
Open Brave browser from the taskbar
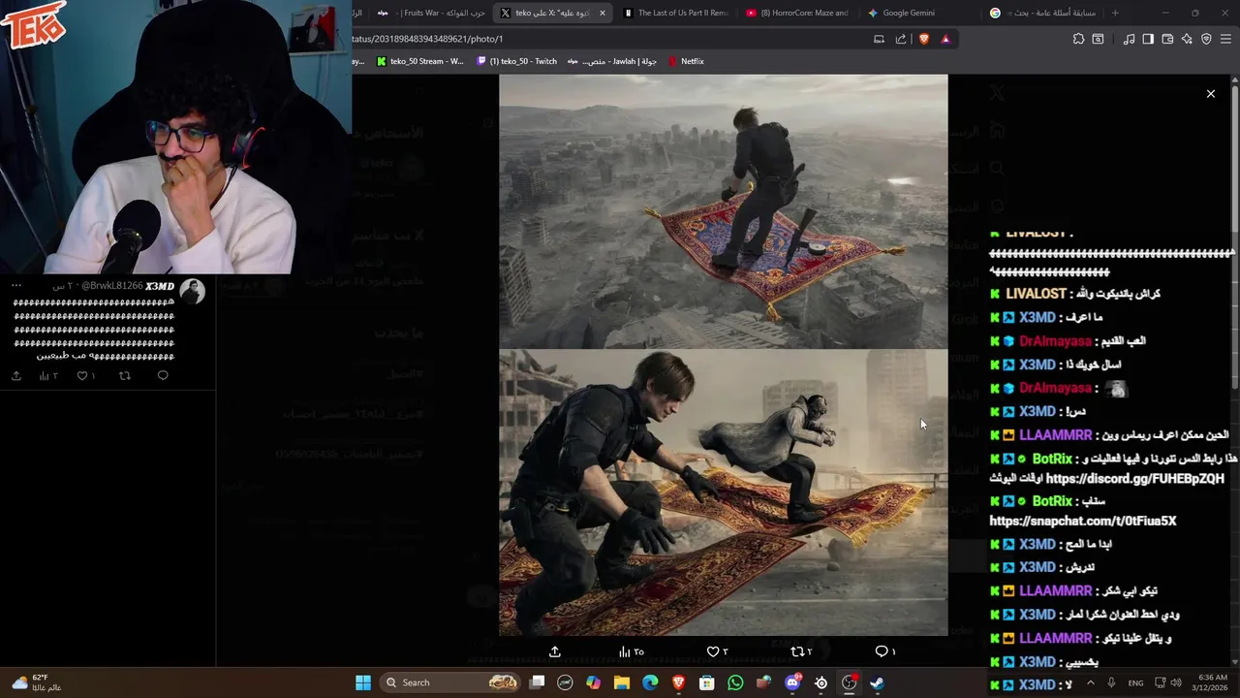pyautogui.click(x=679, y=682)
